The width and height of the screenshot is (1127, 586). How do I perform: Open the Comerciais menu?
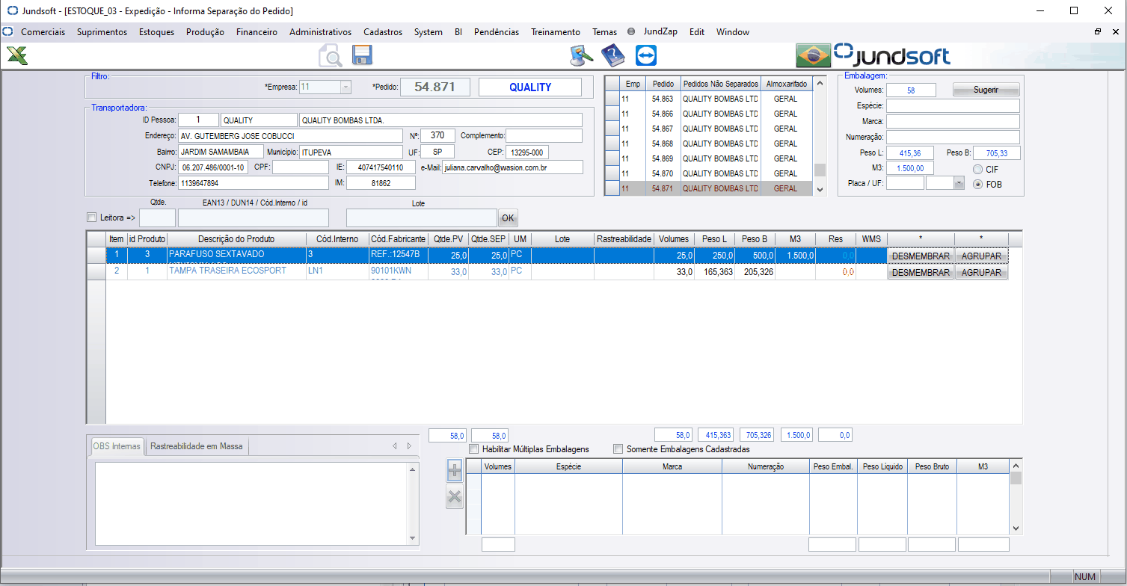[x=43, y=32]
